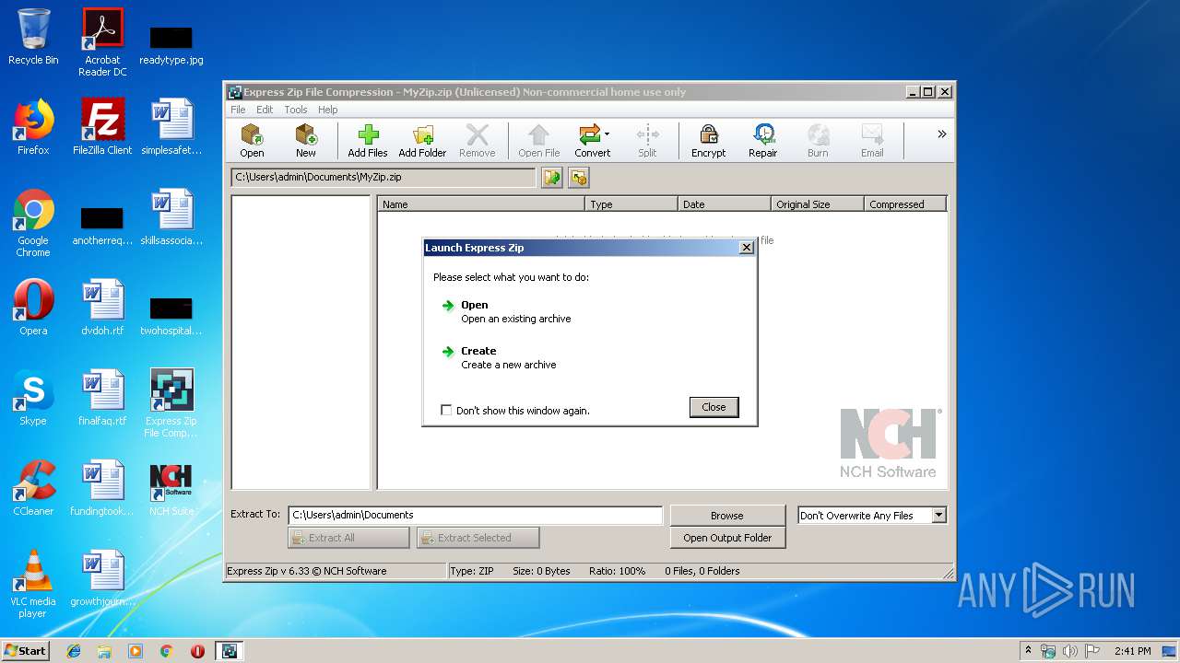The width and height of the screenshot is (1180, 663).
Task: Sort by Date column header
Action: pos(725,204)
